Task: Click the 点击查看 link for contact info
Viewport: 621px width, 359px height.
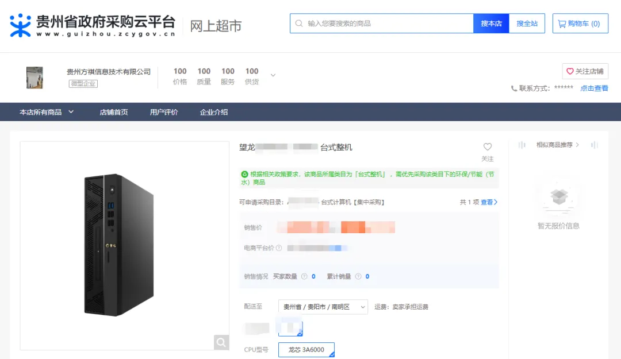Action: pyautogui.click(x=595, y=88)
